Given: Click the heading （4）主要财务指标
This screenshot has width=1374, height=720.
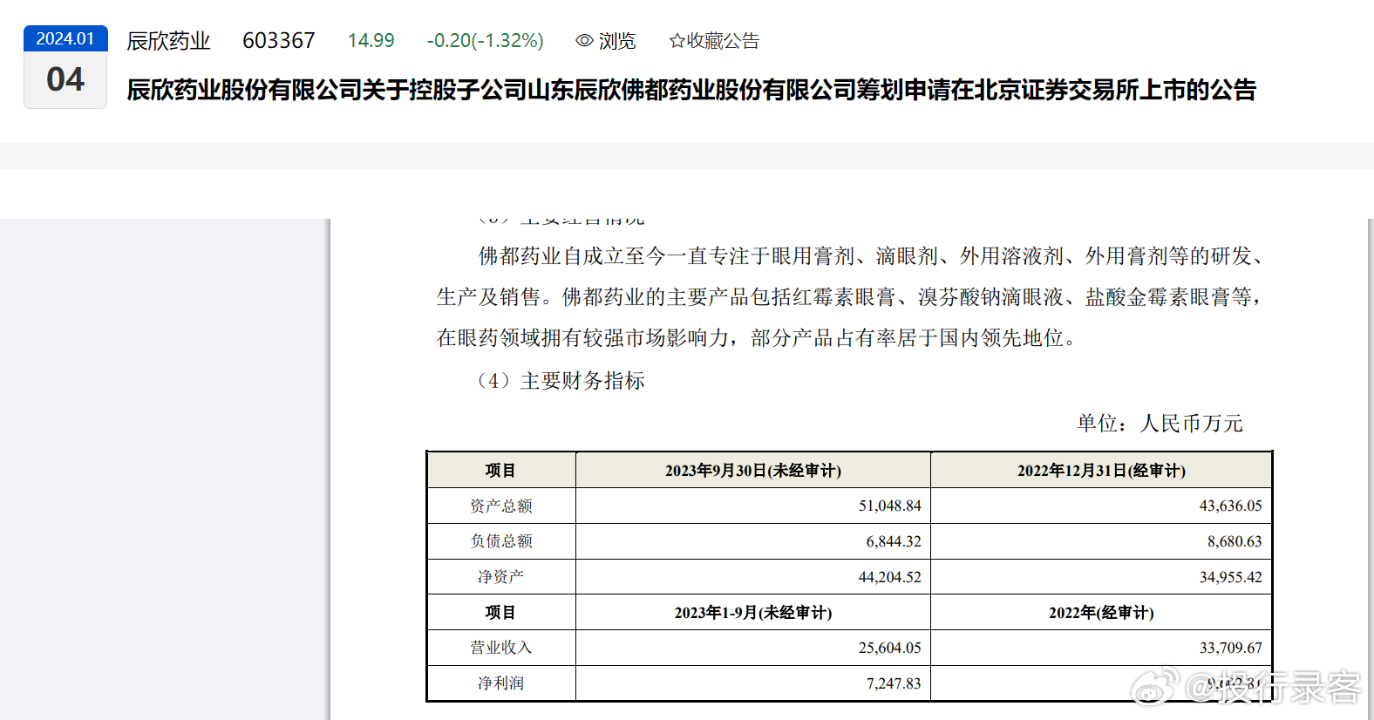Looking at the screenshot, I should (561, 381).
